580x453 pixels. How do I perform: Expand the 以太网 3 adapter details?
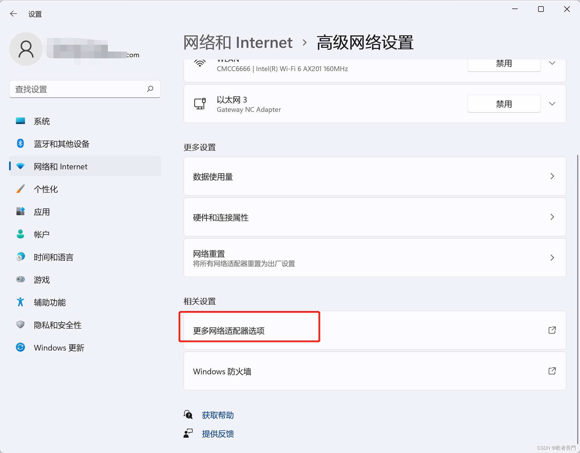[552, 104]
